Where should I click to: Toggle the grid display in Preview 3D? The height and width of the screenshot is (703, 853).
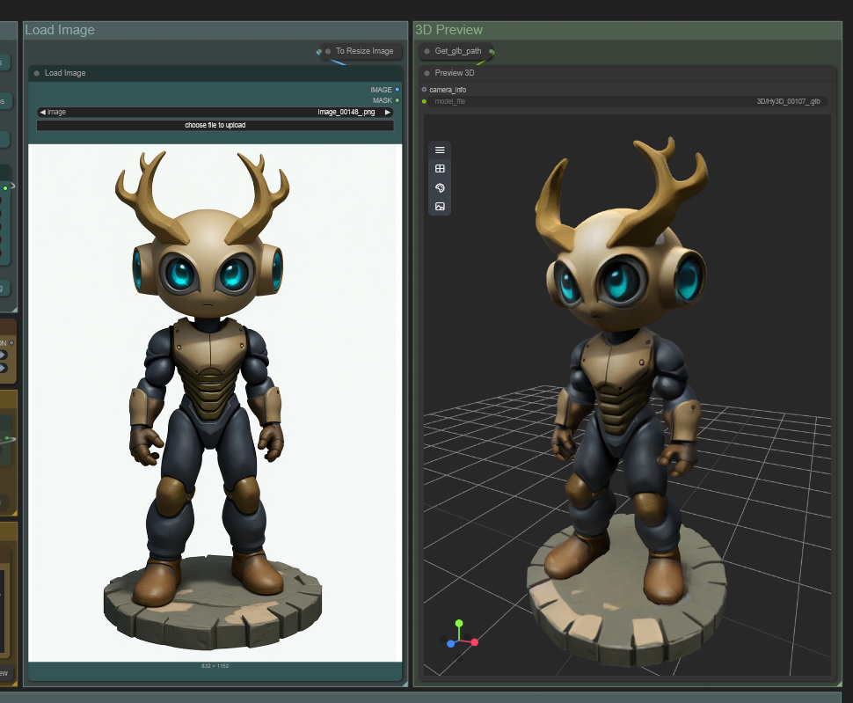pos(440,169)
